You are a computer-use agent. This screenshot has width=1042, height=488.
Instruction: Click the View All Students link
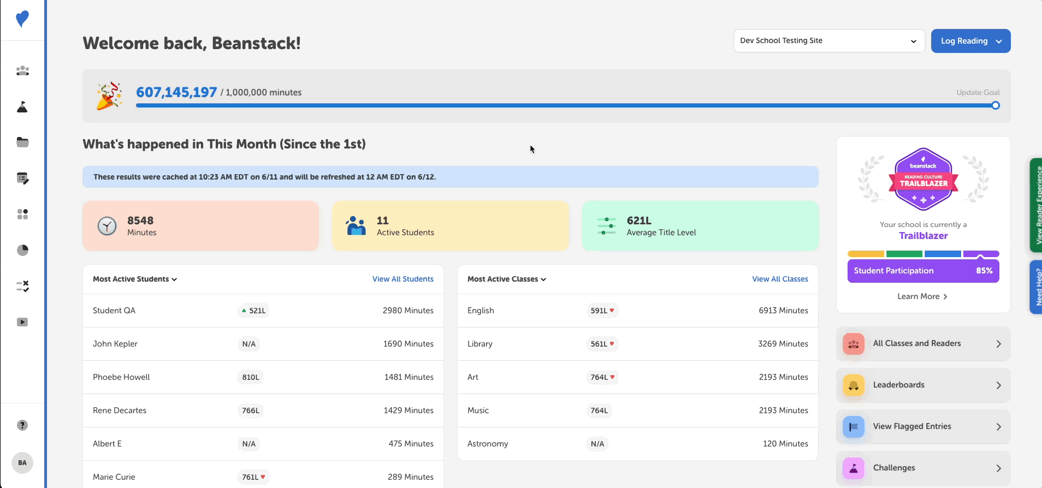[x=402, y=279]
